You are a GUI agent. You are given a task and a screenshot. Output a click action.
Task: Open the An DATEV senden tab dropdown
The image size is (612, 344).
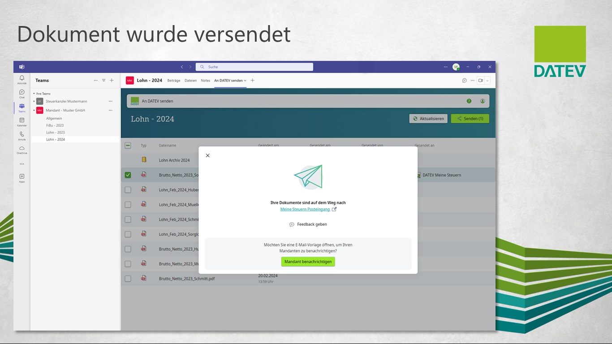coord(245,81)
